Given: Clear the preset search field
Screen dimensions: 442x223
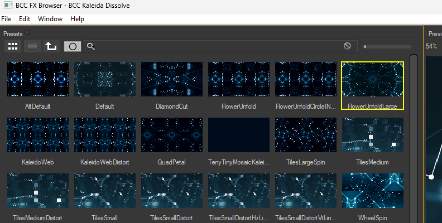Looking at the screenshot, I should coord(347,46).
